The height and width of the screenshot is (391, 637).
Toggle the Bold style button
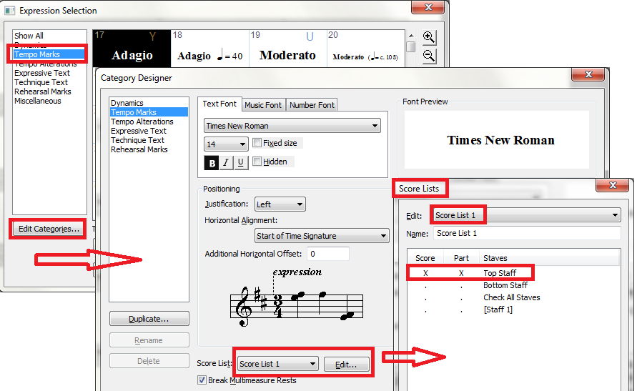[x=212, y=162]
